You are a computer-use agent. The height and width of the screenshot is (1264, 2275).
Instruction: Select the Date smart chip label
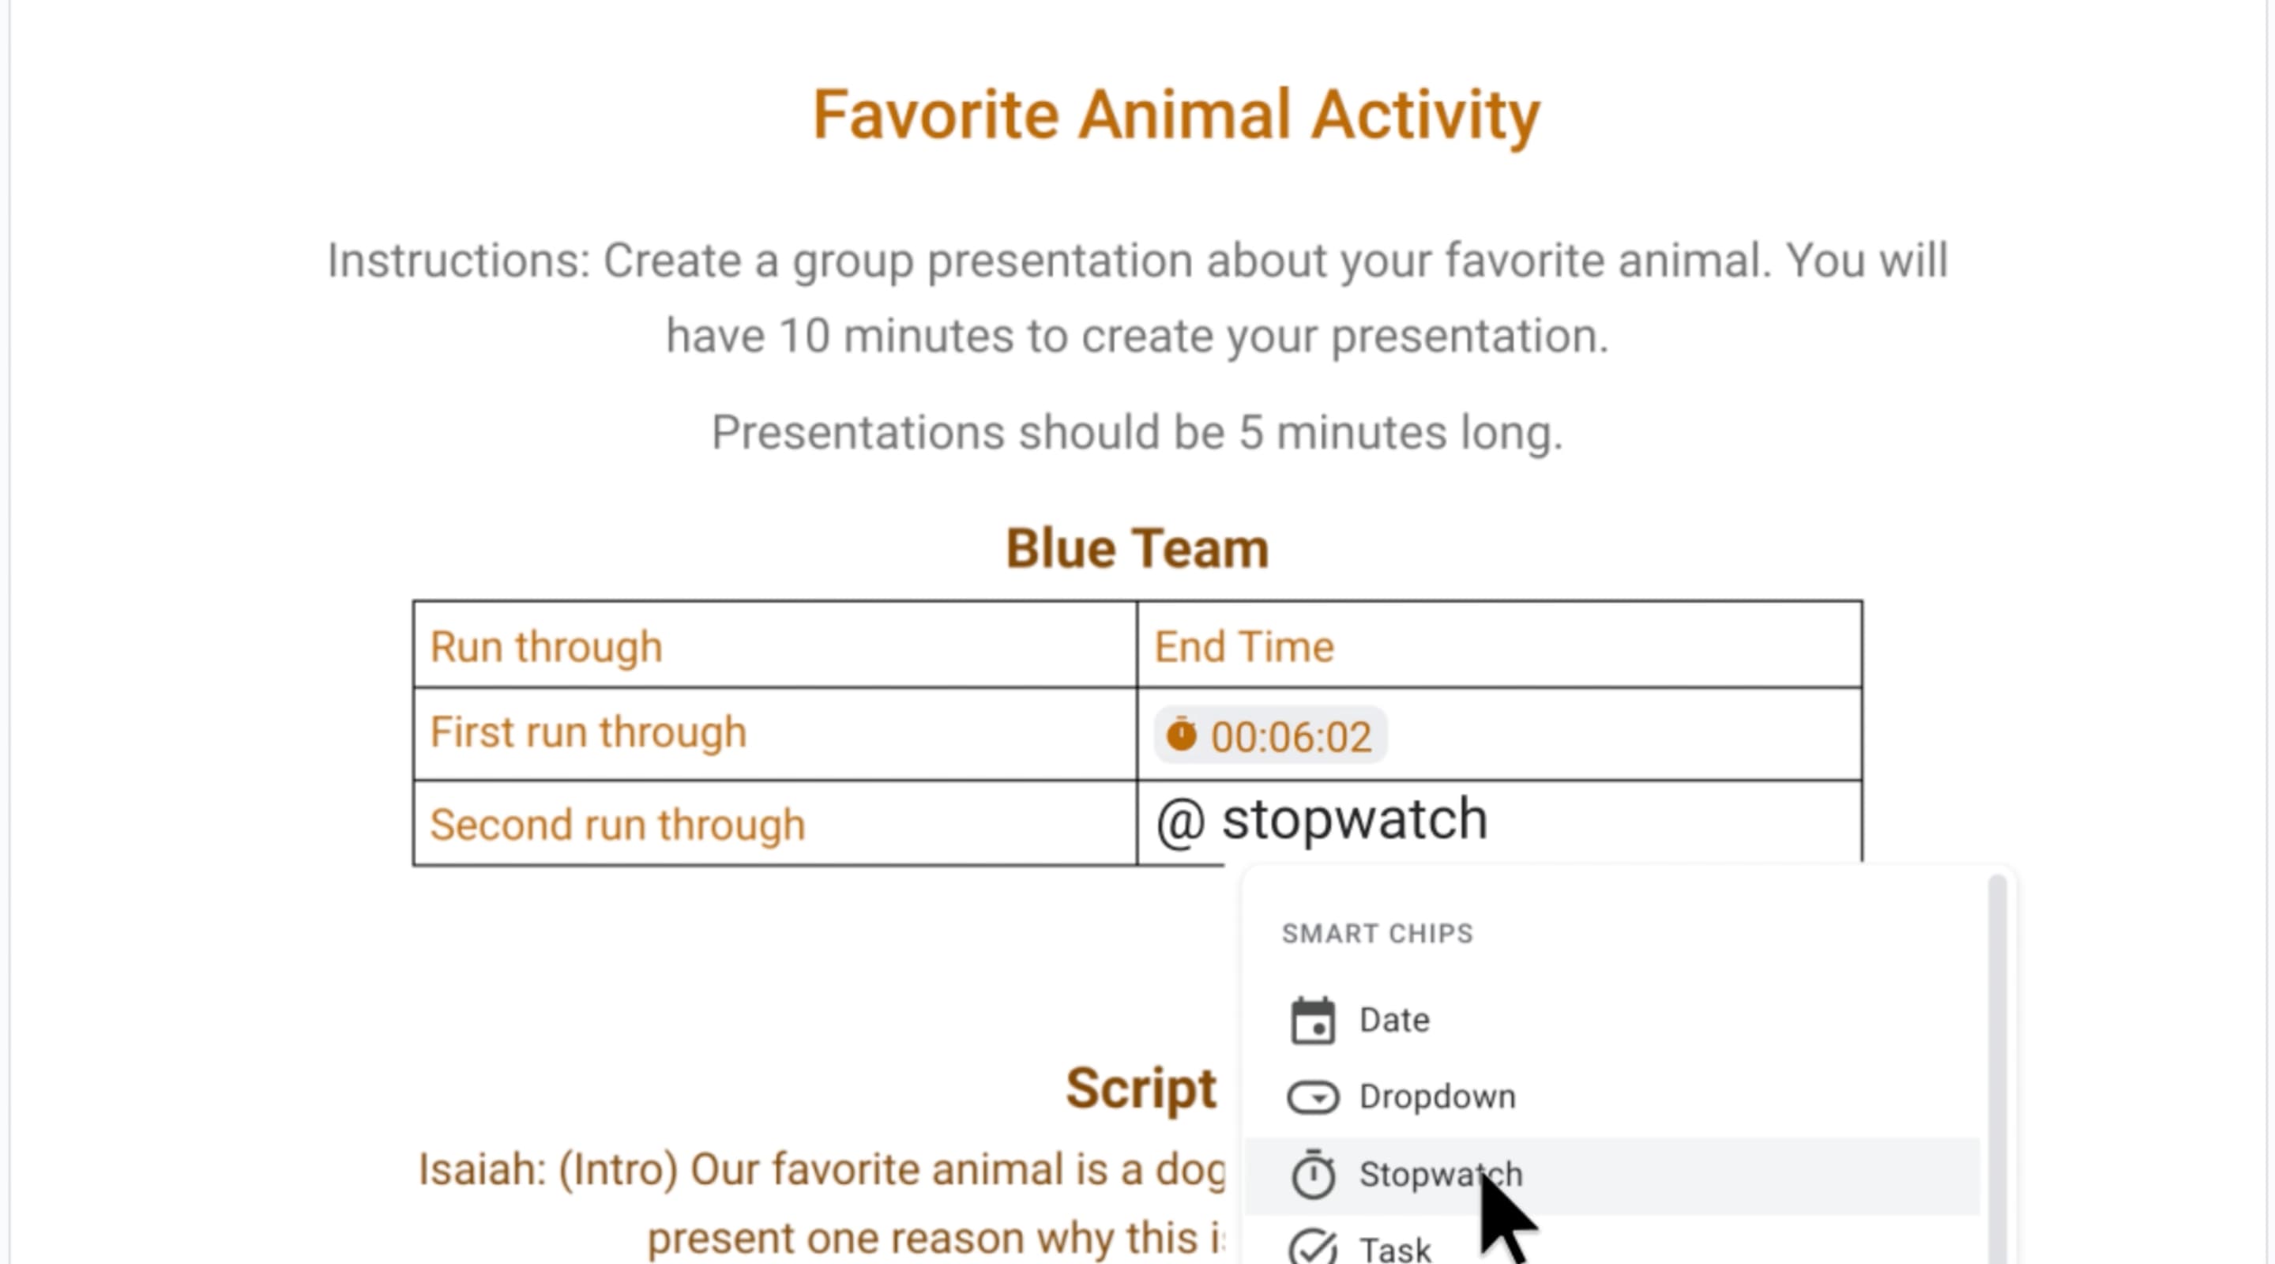coord(1393,1020)
